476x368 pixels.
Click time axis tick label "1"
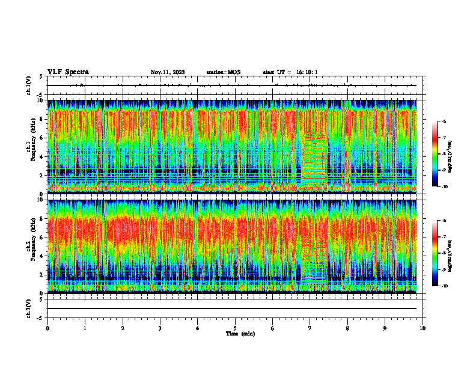85,328
